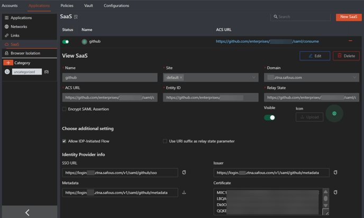Click the red minus icon on github row
Image resolution: width=364 pixels, height=218 pixels.
350,41
